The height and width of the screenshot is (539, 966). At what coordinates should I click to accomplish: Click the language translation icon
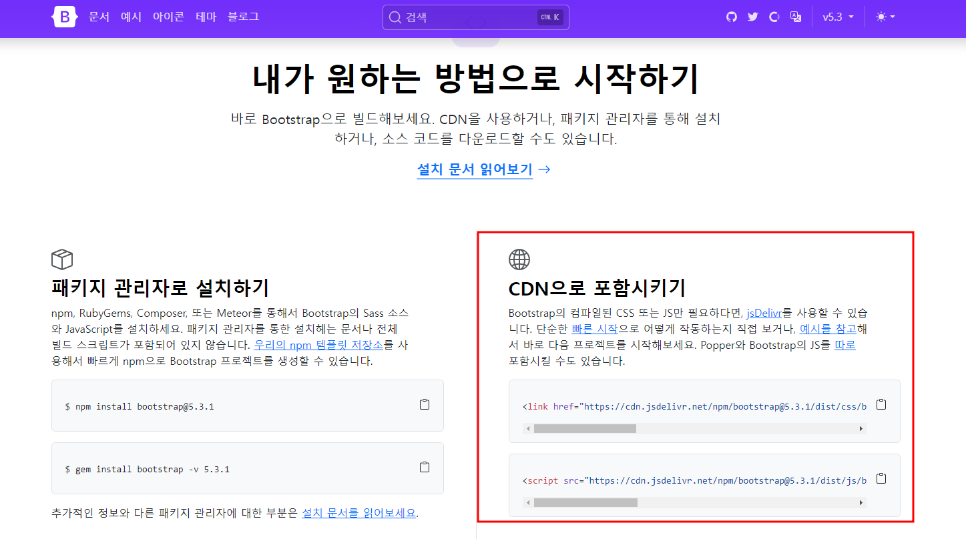click(796, 17)
